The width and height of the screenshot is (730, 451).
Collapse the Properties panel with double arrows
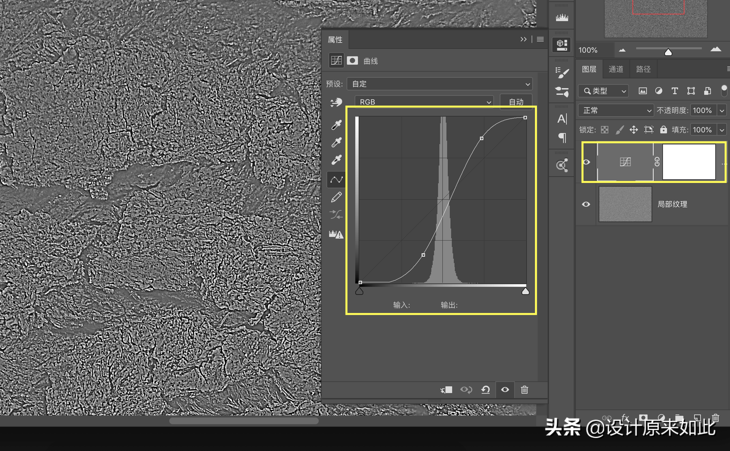(x=524, y=39)
